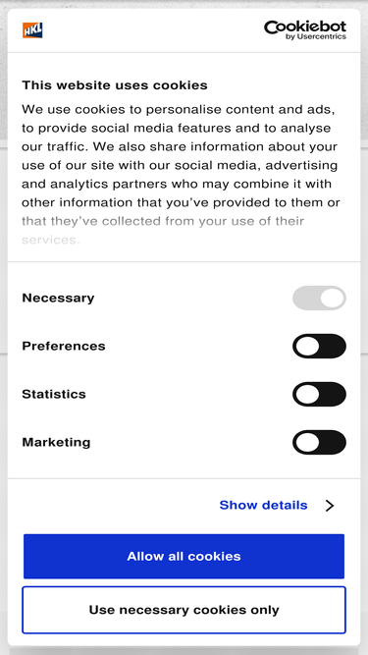Enable the Preferences cookies switch

[319, 346]
